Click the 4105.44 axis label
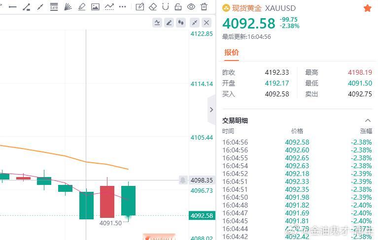This screenshot has height=240, width=378. (202, 138)
